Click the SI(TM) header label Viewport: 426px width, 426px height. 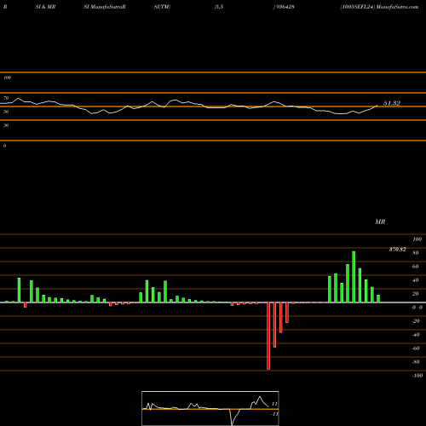[x=162, y=7]
